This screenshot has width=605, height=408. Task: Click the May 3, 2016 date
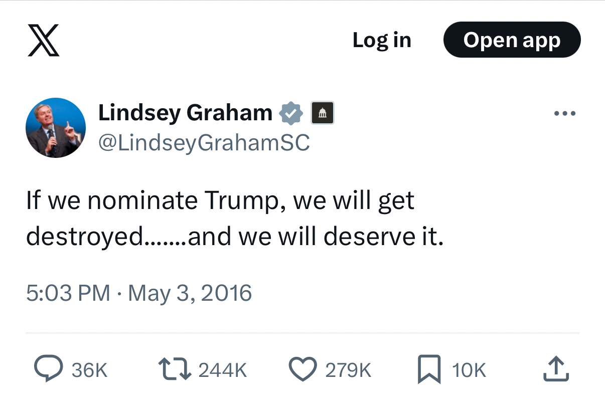(190, 293)
